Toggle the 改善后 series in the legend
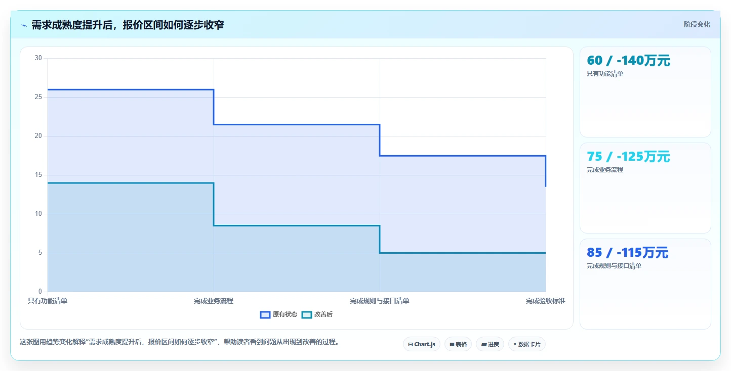 point(317,314)
